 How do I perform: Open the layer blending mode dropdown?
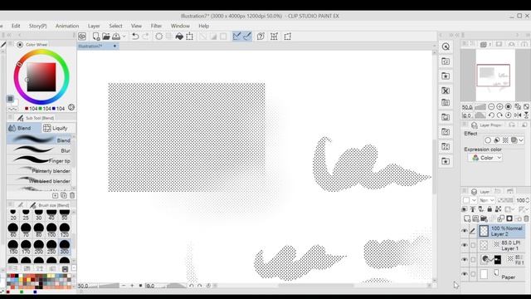(x=487, y=200)
